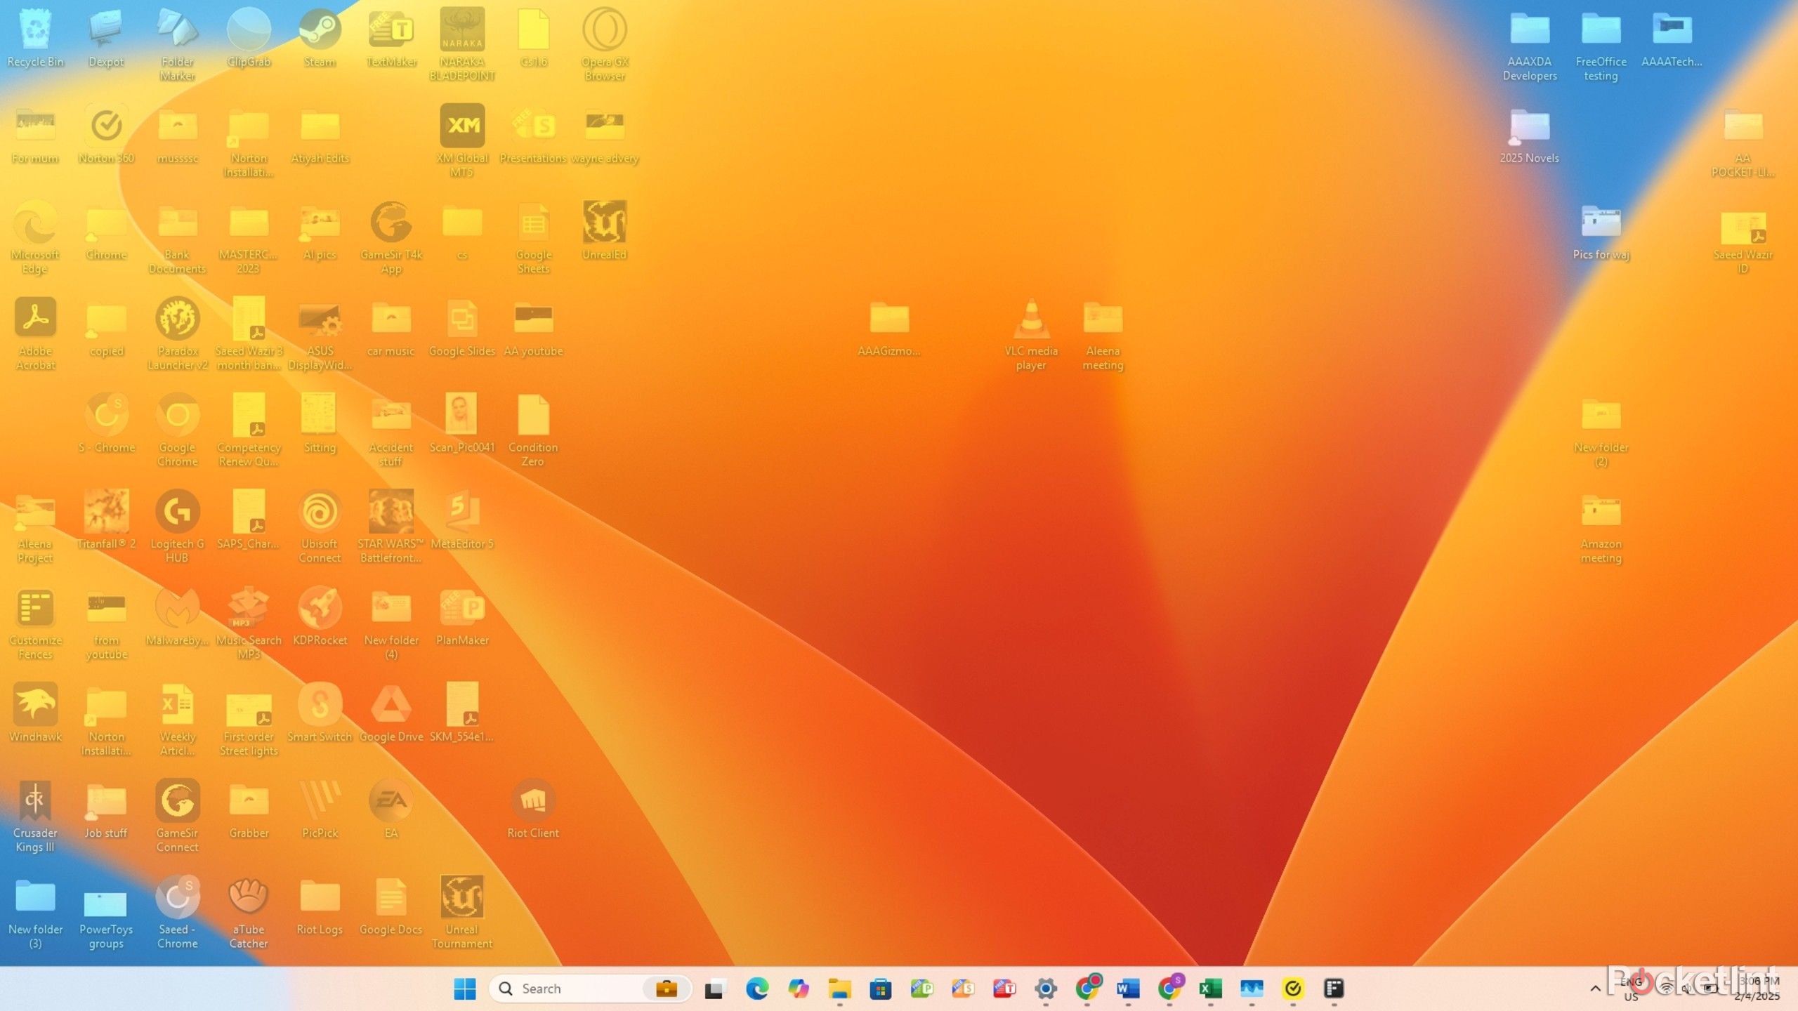Open STAR WARS Battlefront shortcut

click(391, 525)
